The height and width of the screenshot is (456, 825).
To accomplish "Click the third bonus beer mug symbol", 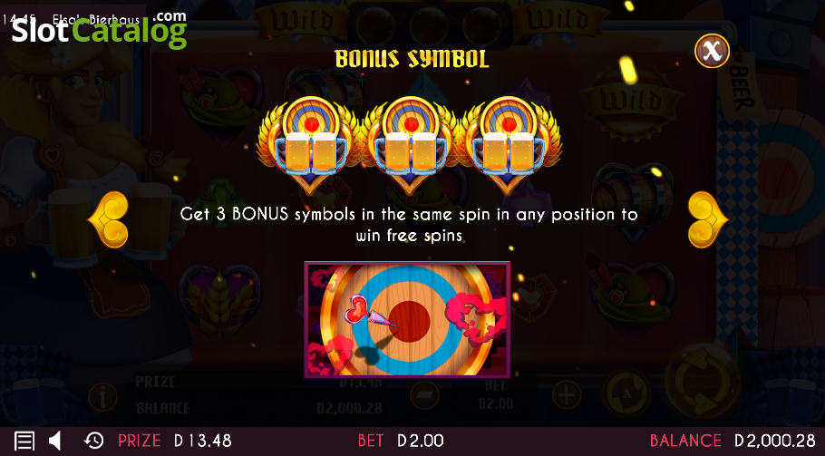I will [509, 145].
